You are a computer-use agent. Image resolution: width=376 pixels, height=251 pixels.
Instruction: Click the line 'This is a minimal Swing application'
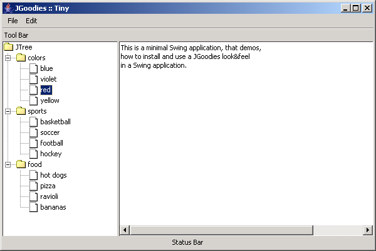coord(191,48)
